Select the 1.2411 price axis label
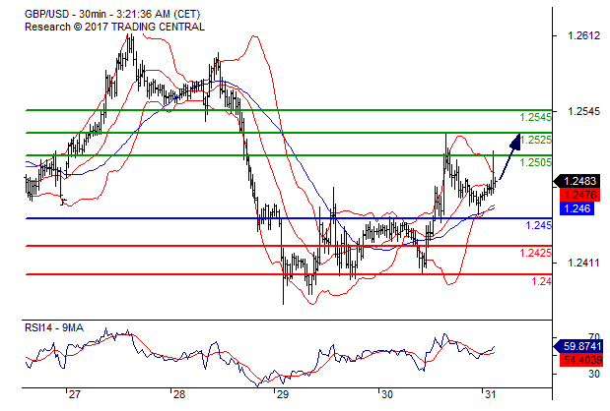Image resolution: width=610 pixels, height=411 pixels. [x=584, y=263]
